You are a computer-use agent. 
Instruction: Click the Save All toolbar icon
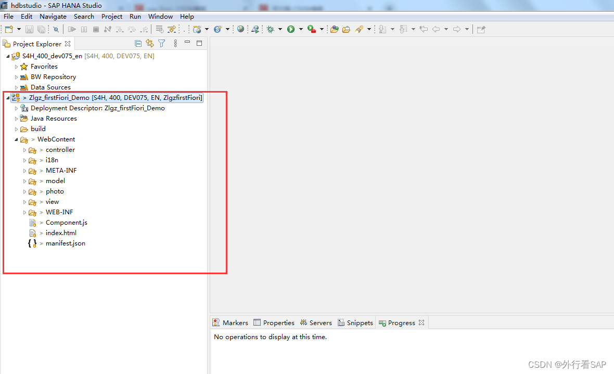41,29
